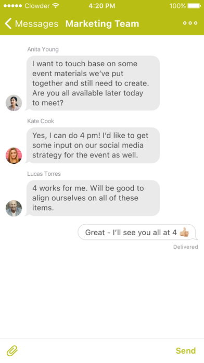Open the three-dot more options menu
Image resolution: width=204 pixels, height=363 pixels.
tap(190, 23)
